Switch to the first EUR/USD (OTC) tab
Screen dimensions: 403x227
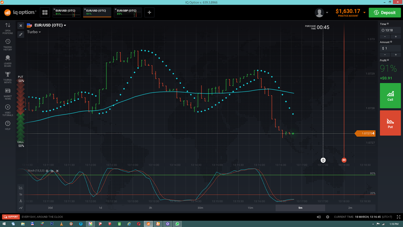click(x=67, y=12)
